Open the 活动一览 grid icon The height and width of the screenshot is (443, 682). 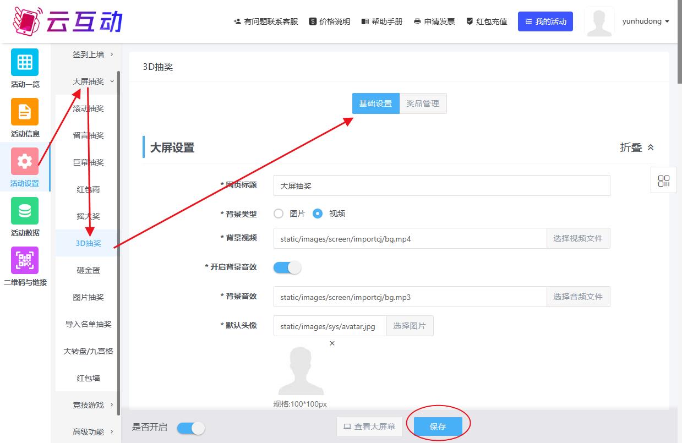tap(25, 62)
